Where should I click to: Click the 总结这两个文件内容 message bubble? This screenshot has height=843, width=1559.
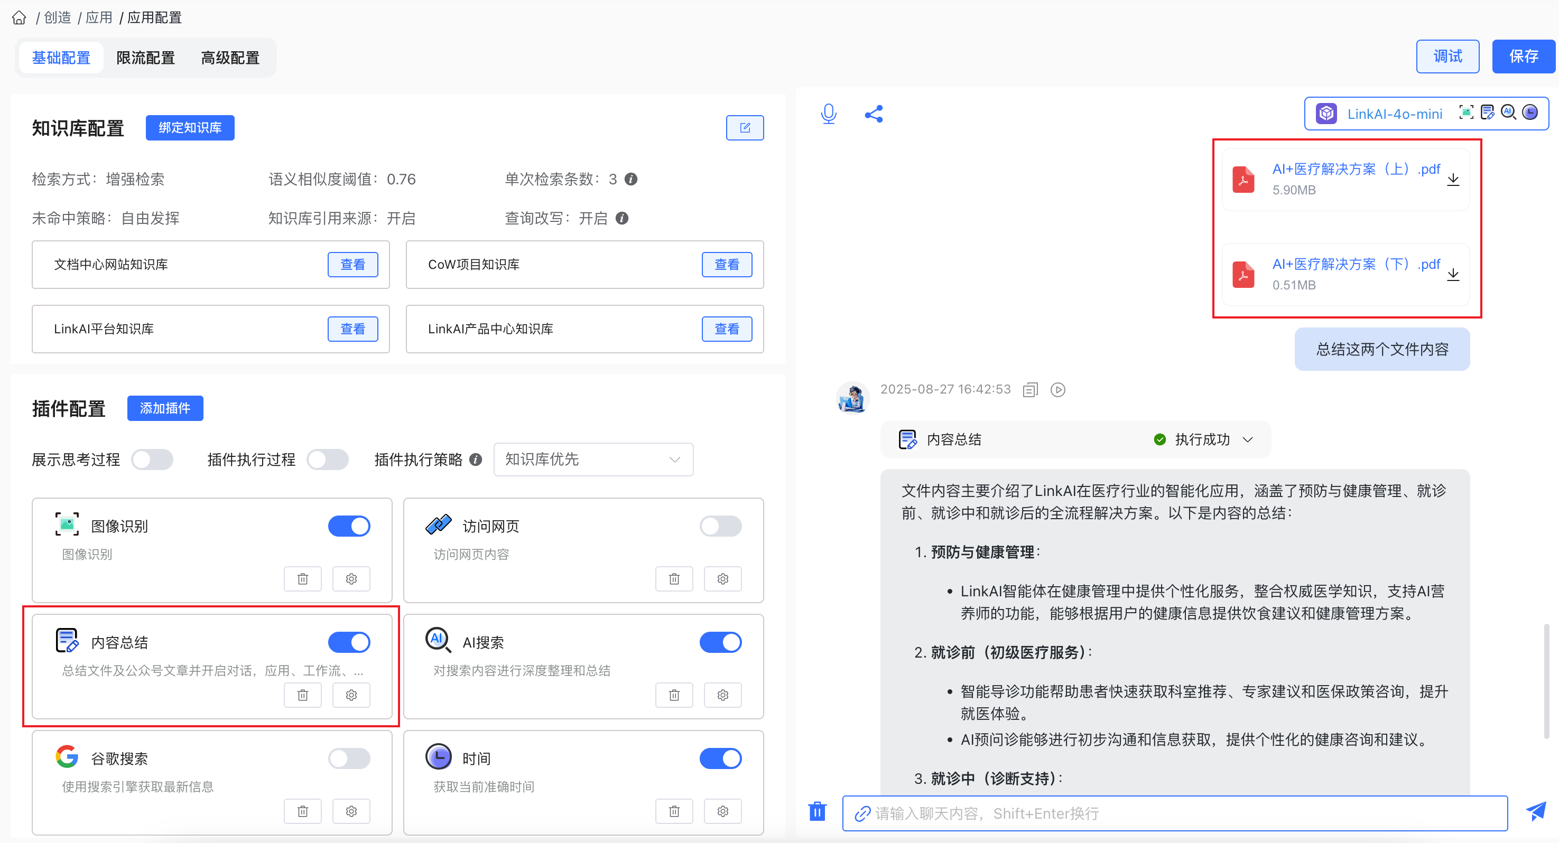(x=1382, y=349)
